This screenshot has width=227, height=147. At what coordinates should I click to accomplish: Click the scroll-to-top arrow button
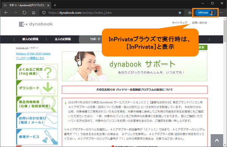pyautogui.click(x=217, y=141)
